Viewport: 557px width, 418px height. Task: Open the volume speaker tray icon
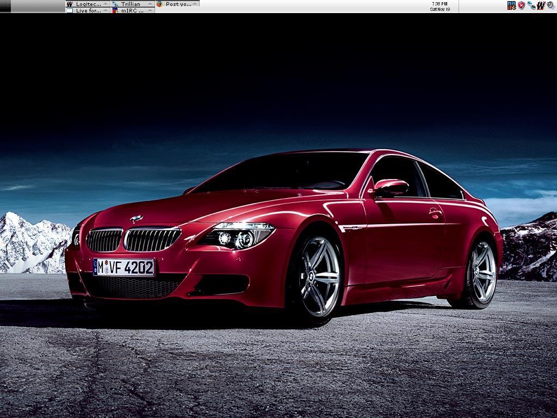click(x=550, y=5)
